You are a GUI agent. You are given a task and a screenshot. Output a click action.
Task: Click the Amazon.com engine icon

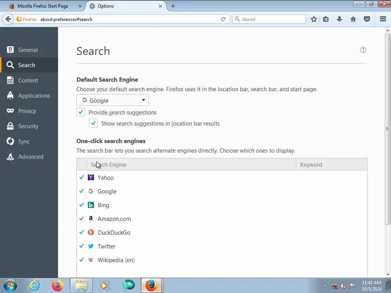click(x=91, y=219)
